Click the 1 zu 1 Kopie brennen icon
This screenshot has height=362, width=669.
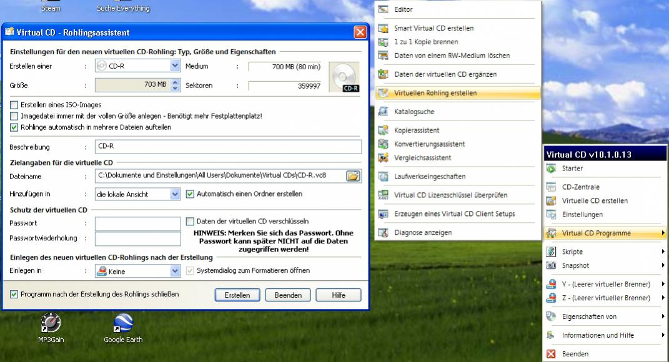383,42
